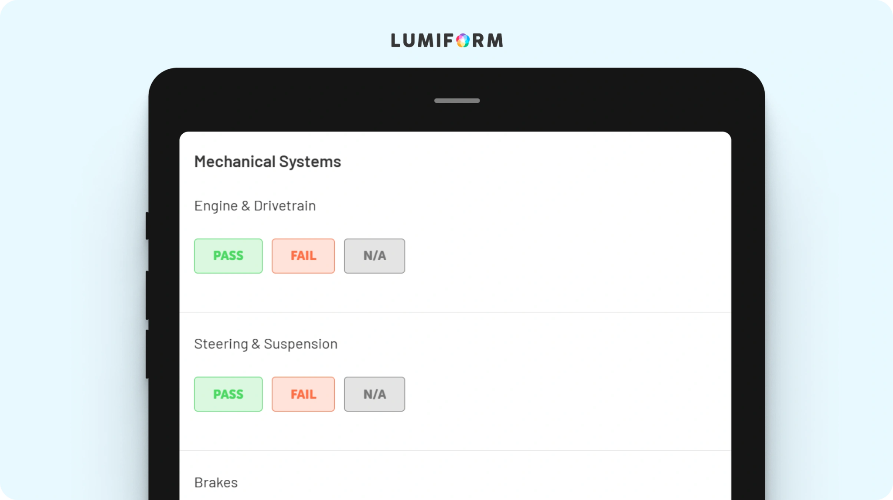
Task: Click divider line above the Brakes section
Action: point(455,450)
